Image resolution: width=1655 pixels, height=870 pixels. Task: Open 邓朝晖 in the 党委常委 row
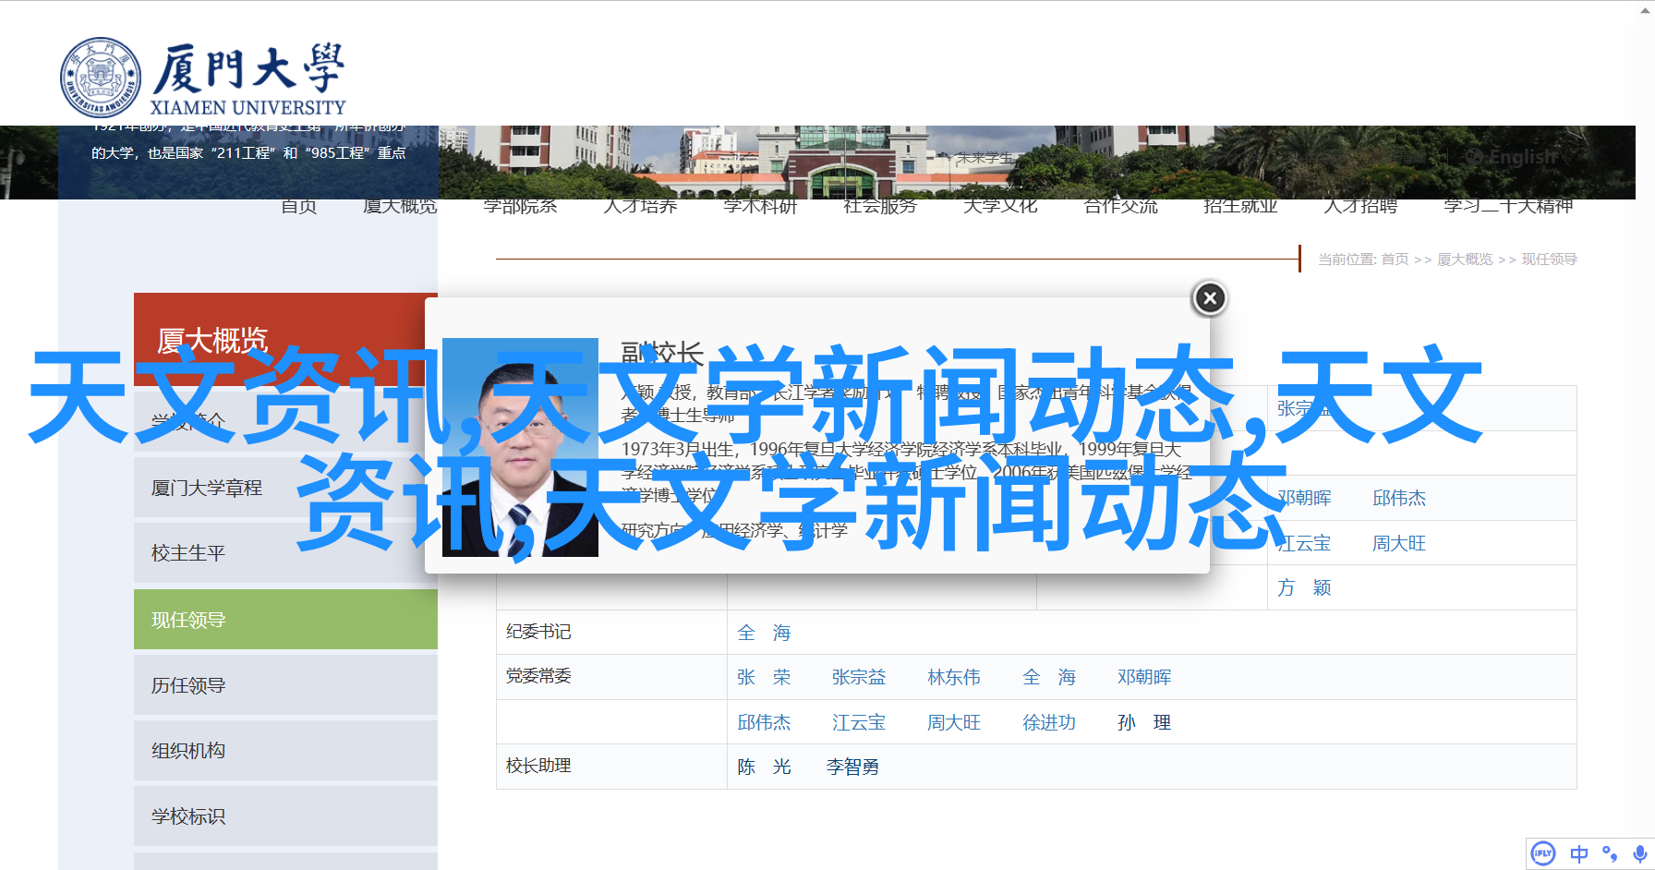tap(1144, 677)
